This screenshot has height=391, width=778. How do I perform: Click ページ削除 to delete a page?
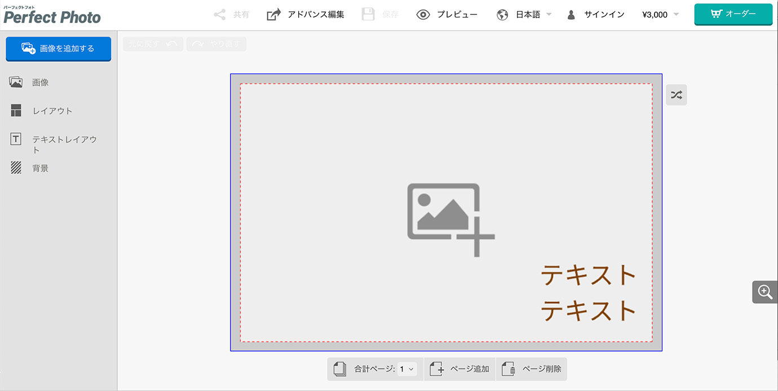pyautogui.click(x=532, y=368)
